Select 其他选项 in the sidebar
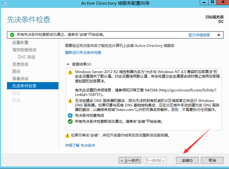The height and width of the screenshot is (169, 229). tap(20, 64)
